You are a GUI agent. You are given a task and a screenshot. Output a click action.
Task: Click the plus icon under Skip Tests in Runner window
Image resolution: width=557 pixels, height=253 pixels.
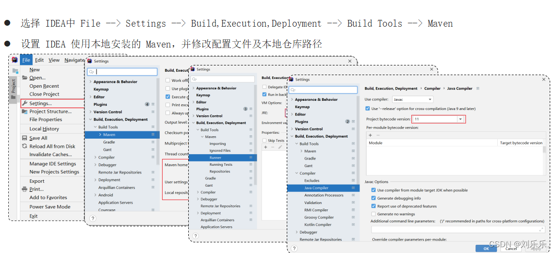coord(265,147)
